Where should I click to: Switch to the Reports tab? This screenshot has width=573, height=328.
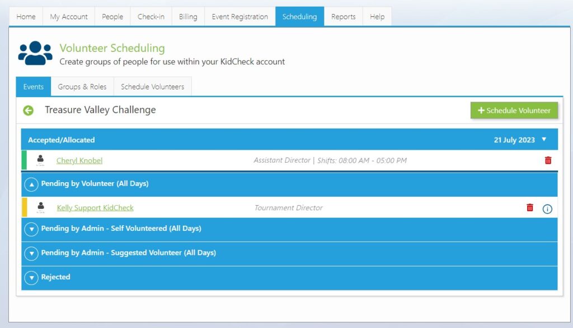pos(343,16)
